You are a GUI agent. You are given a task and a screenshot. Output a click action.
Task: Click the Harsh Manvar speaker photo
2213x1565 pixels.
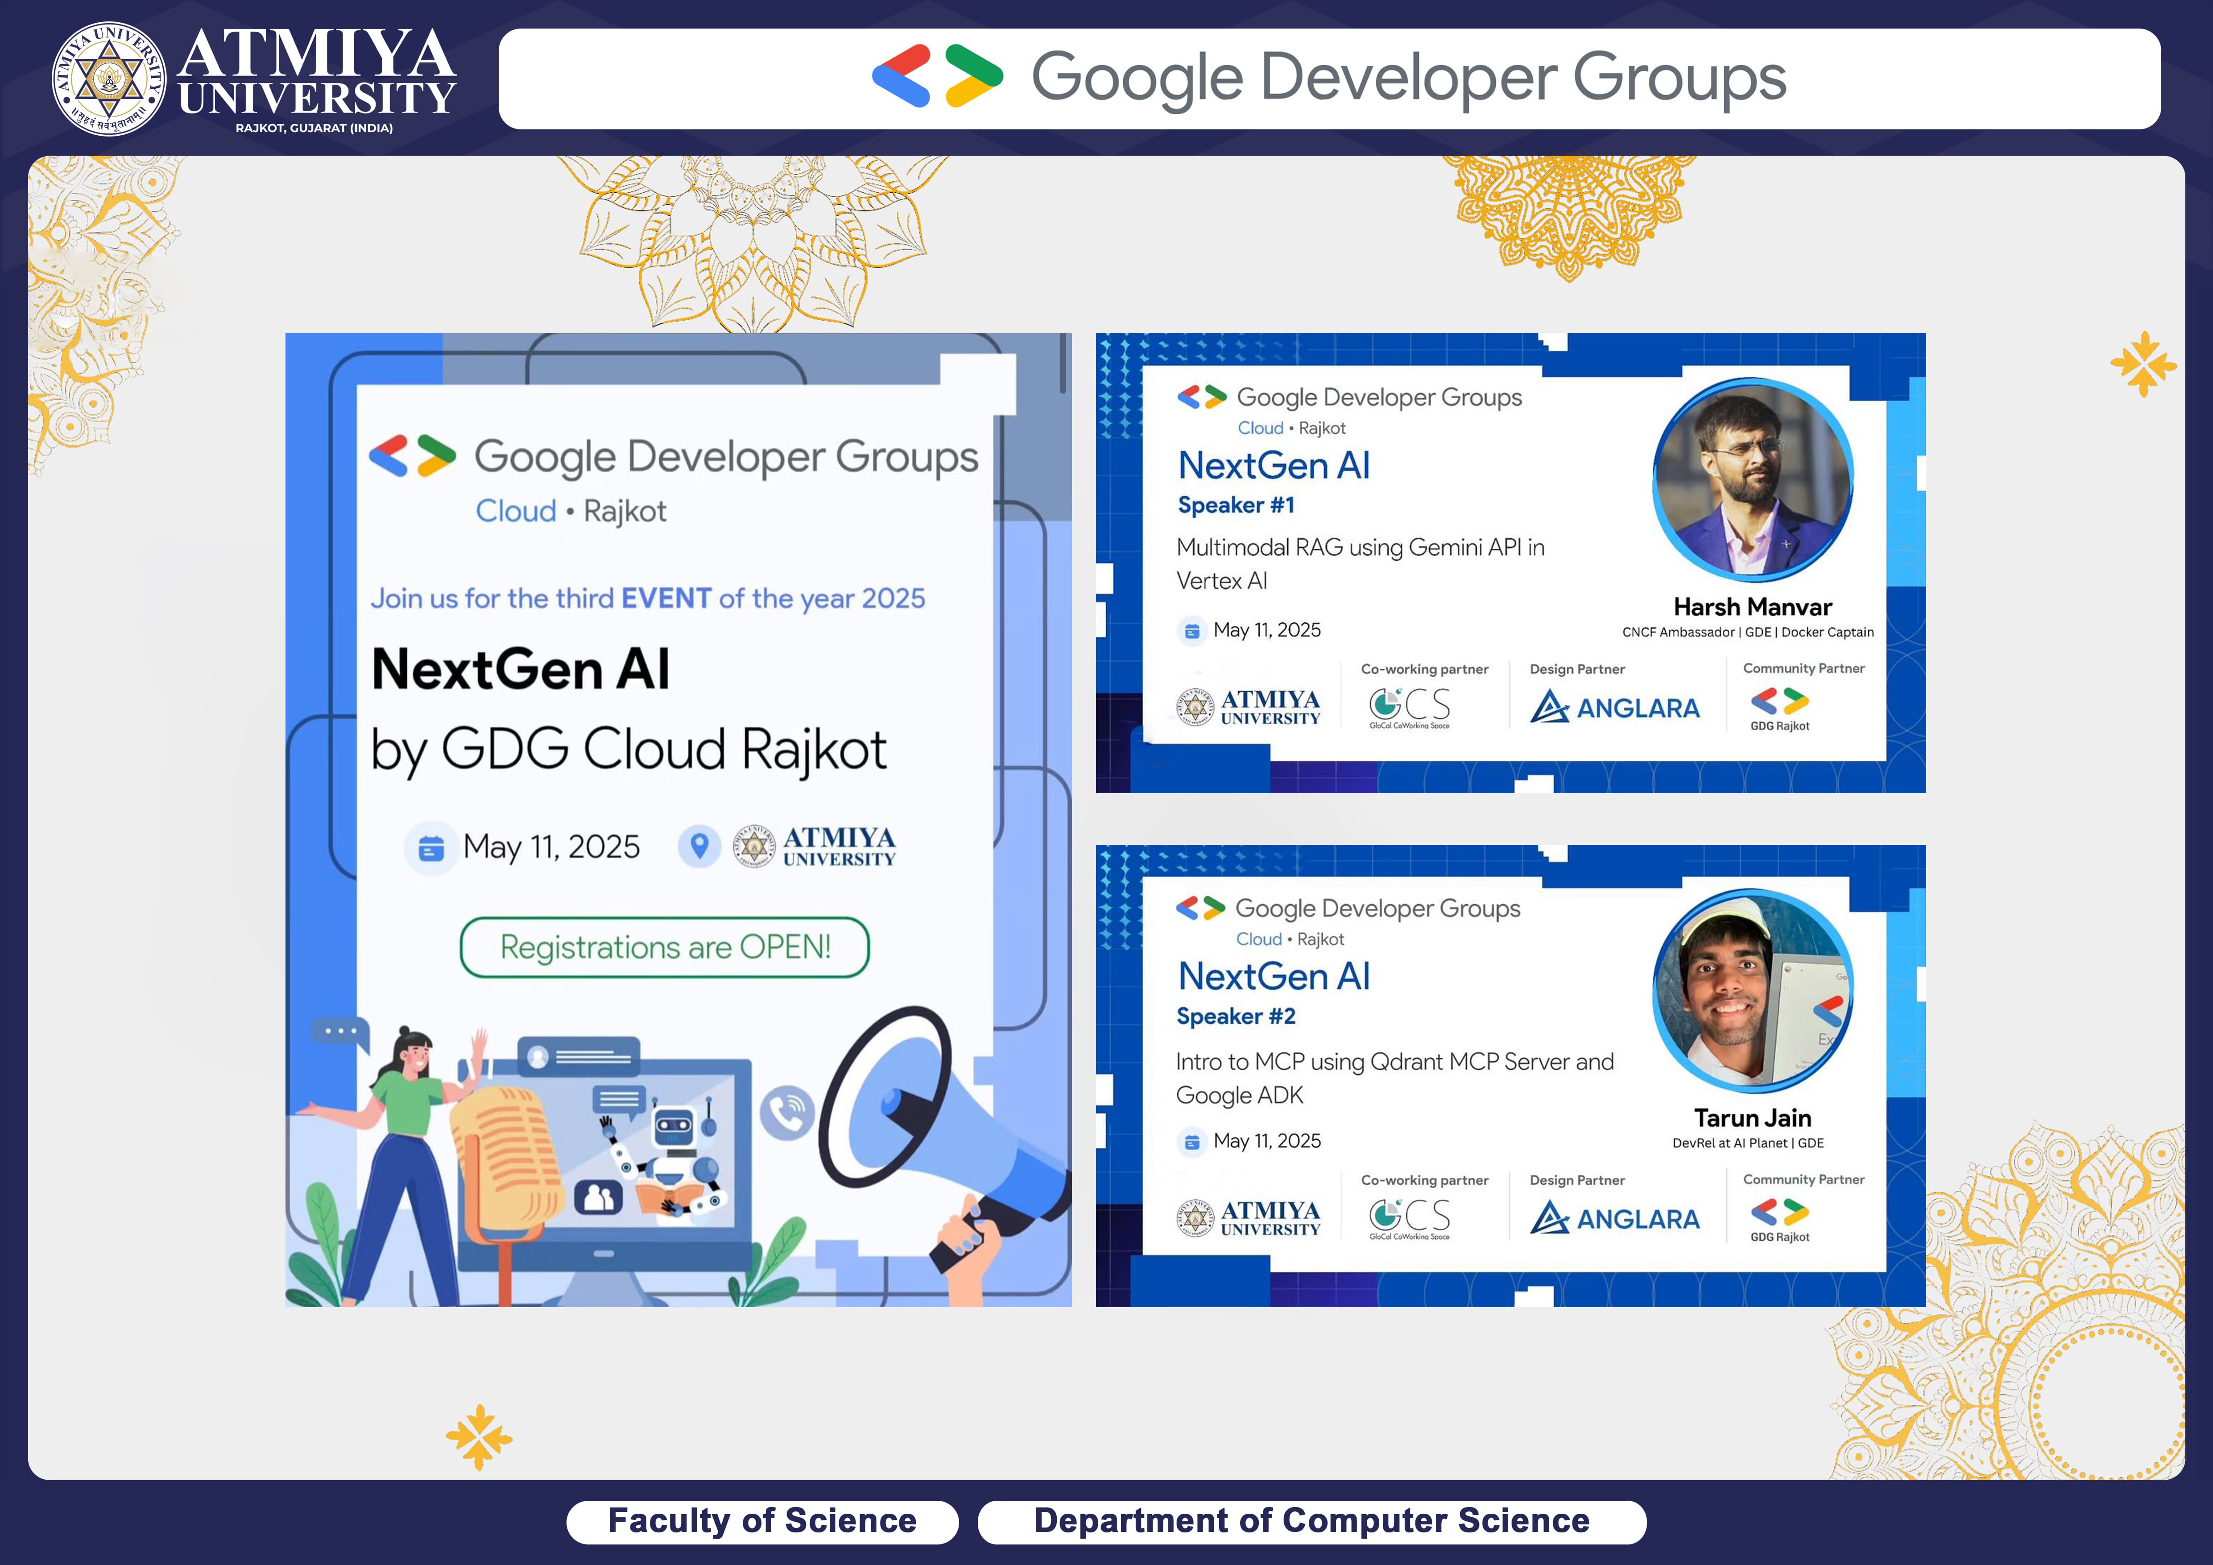[x=1752, y=479]
